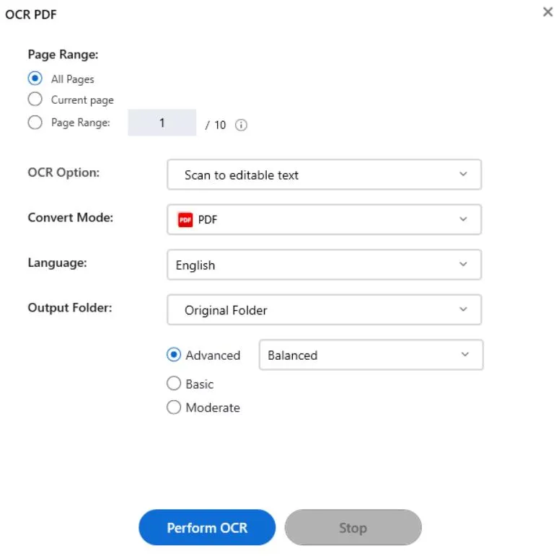
Task: Select the Current page radio button
Action: pos(35,100)
